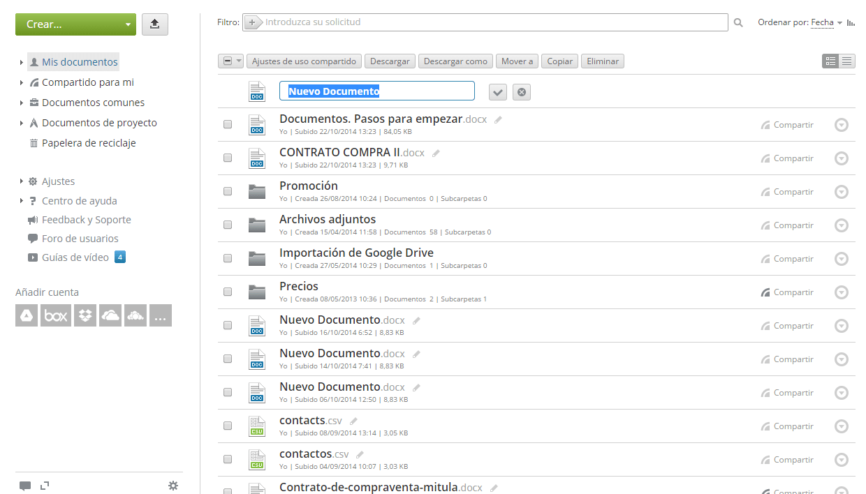
Task: Open the Promoción folder icon
Action: (257, 192)
